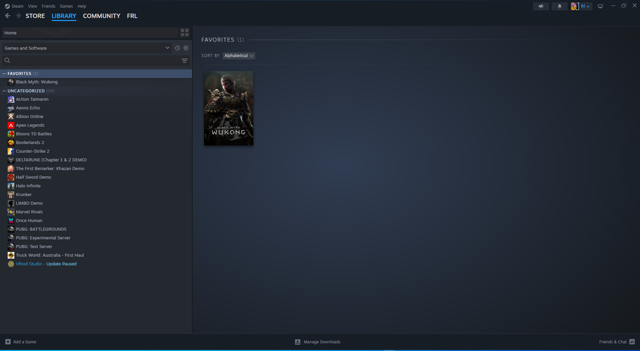Image resolution: width=640 pixels, height=351 pixels.
Task: Click Update Paused link for VRoid Studio
Action: click(x=61, y=263)
